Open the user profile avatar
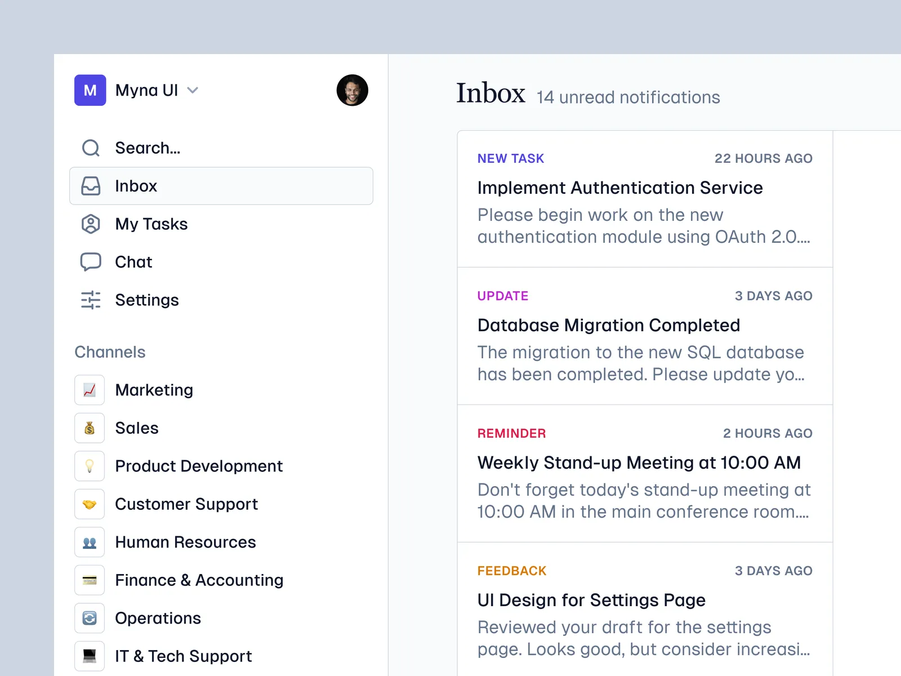Viewport: 901px width, 676px height. tap(352, 90)
